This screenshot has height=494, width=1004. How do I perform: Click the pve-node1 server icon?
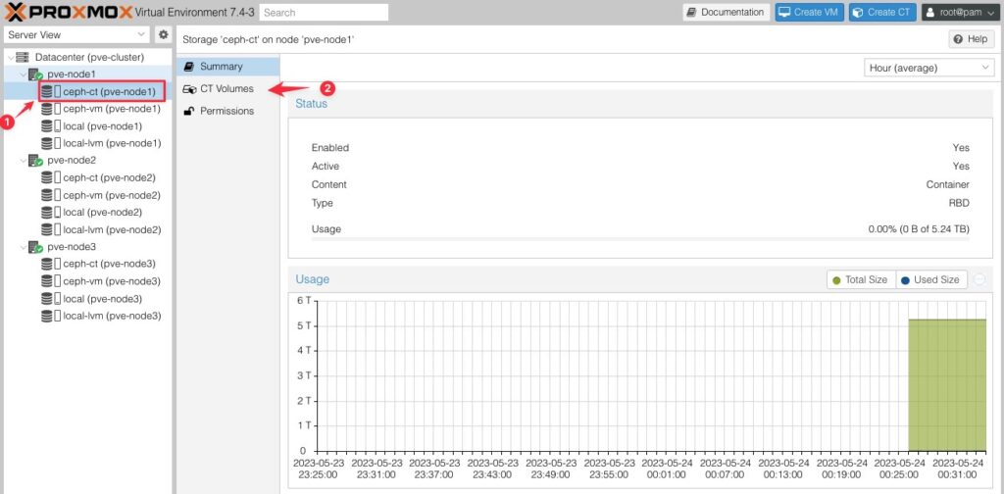[36, 74]
